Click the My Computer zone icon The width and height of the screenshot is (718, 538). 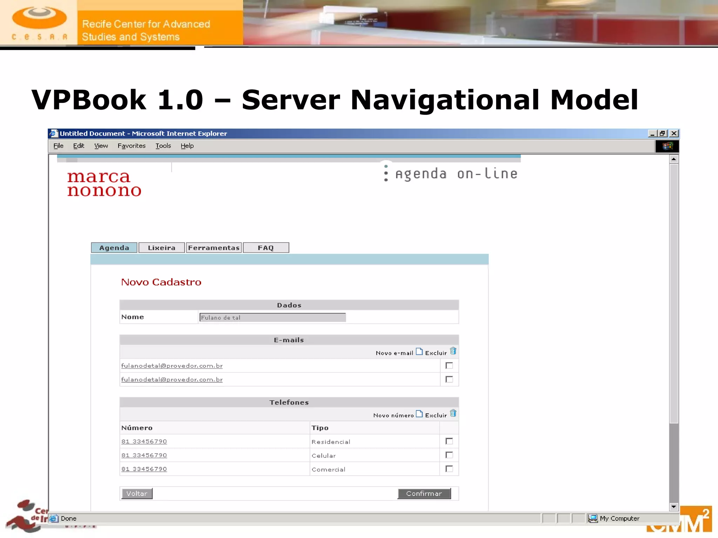tap(593, 518)
